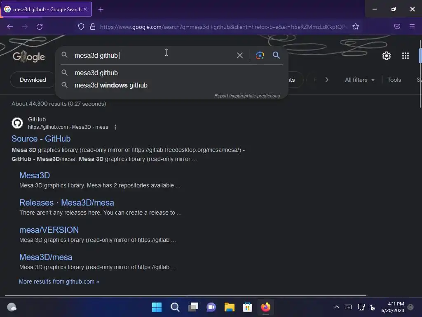Close the mesa3d github tab

click(85, 9)
